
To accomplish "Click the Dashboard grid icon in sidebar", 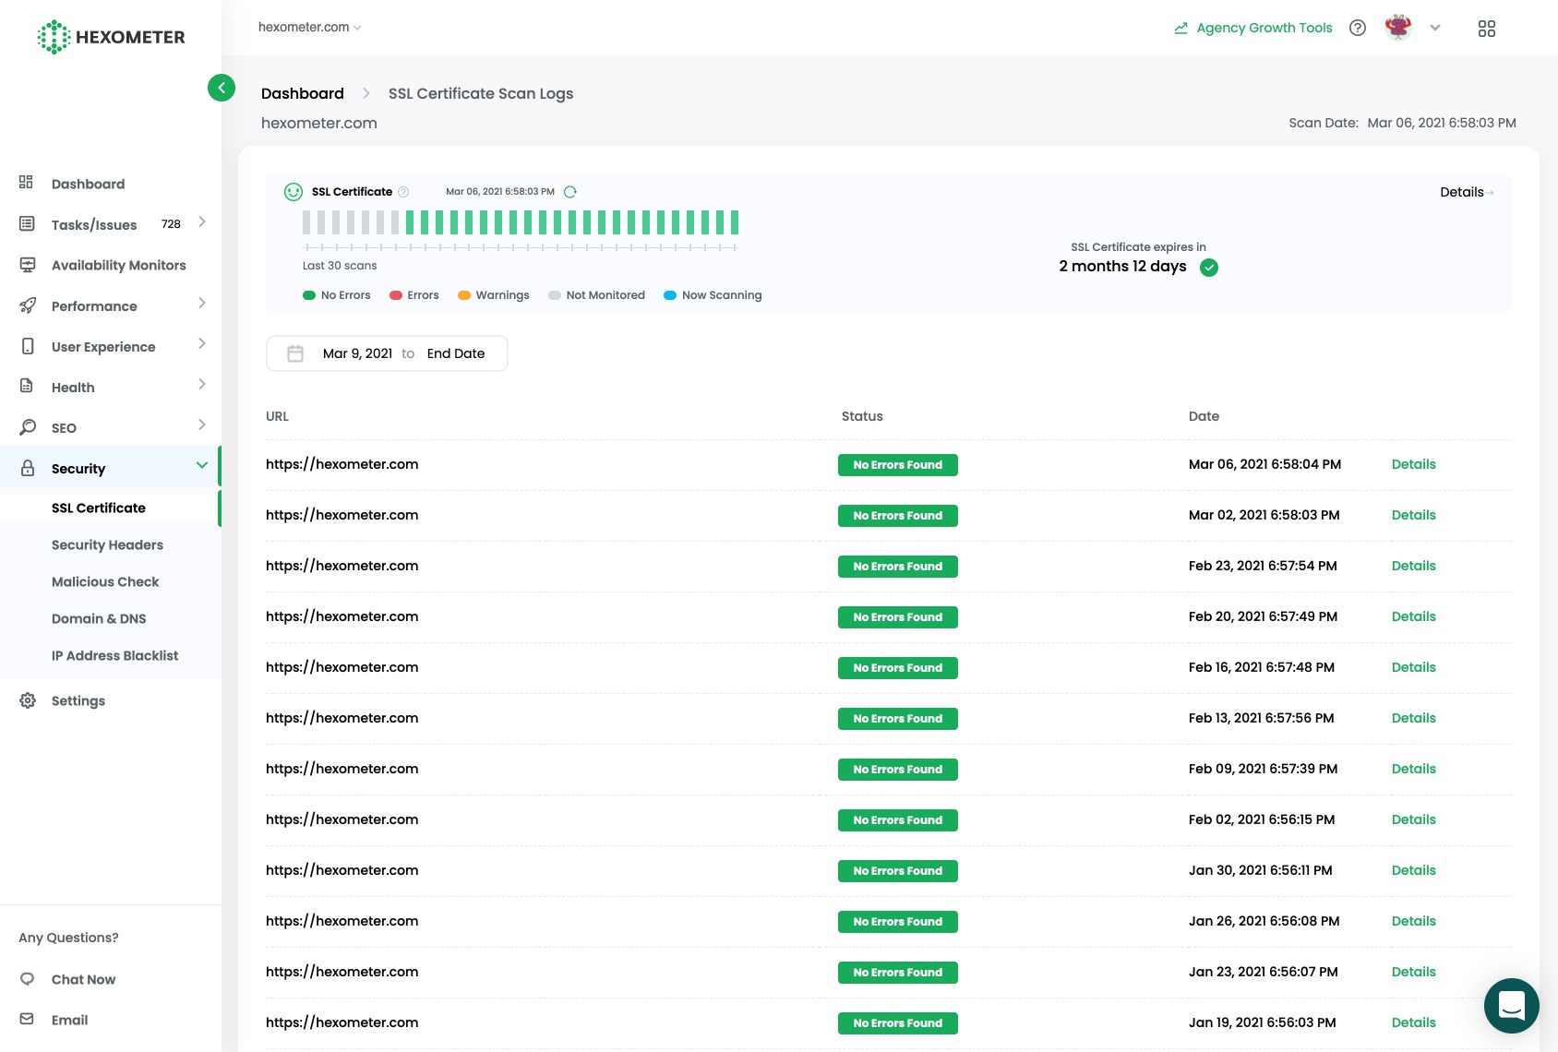I will (27, 183).
